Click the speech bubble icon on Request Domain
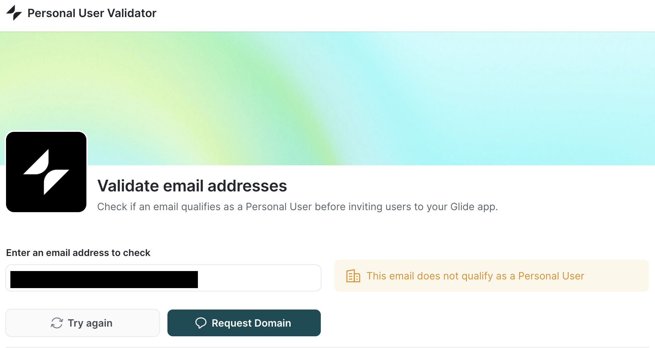 click(201, 323)
